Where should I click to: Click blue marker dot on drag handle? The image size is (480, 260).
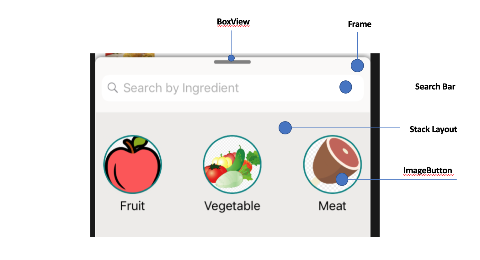click(x=231, y=58)
